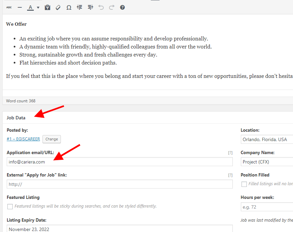Click the bullet about an exciting job
Viewport: 293px width, 232px height.
tap(114, 39)
